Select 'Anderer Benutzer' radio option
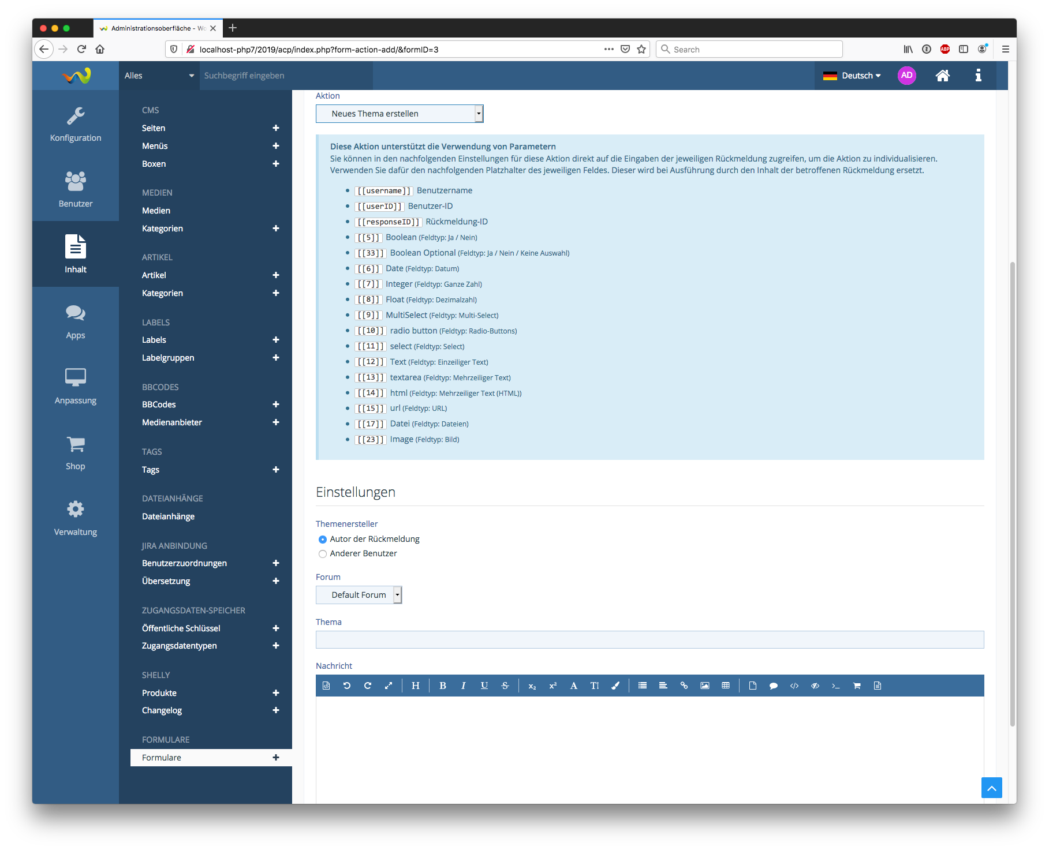The height and width of the screenshot is (850, 1049). tap(323, 554)
